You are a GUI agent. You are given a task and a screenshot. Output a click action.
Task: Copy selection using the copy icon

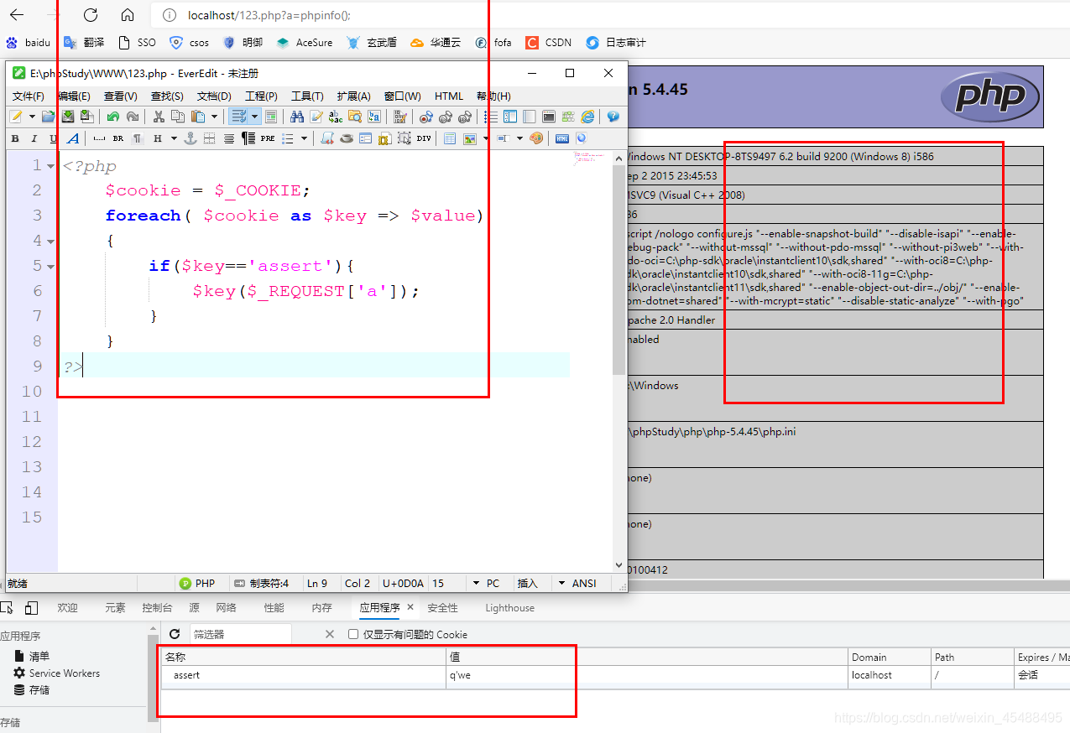pyautogui.click(x=178, y=117)
